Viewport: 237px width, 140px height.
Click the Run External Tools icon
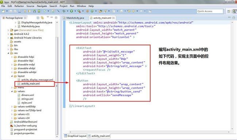(79, 11)
